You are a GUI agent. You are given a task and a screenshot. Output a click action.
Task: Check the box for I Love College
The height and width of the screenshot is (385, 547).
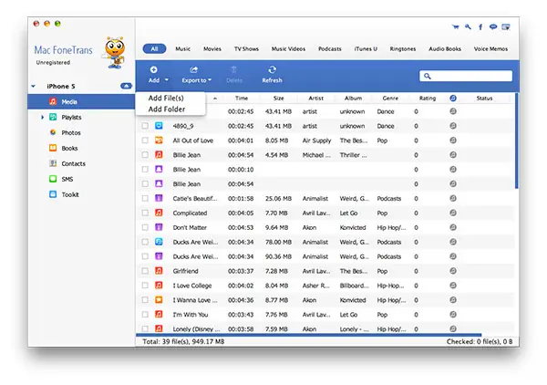click(145, 286)
